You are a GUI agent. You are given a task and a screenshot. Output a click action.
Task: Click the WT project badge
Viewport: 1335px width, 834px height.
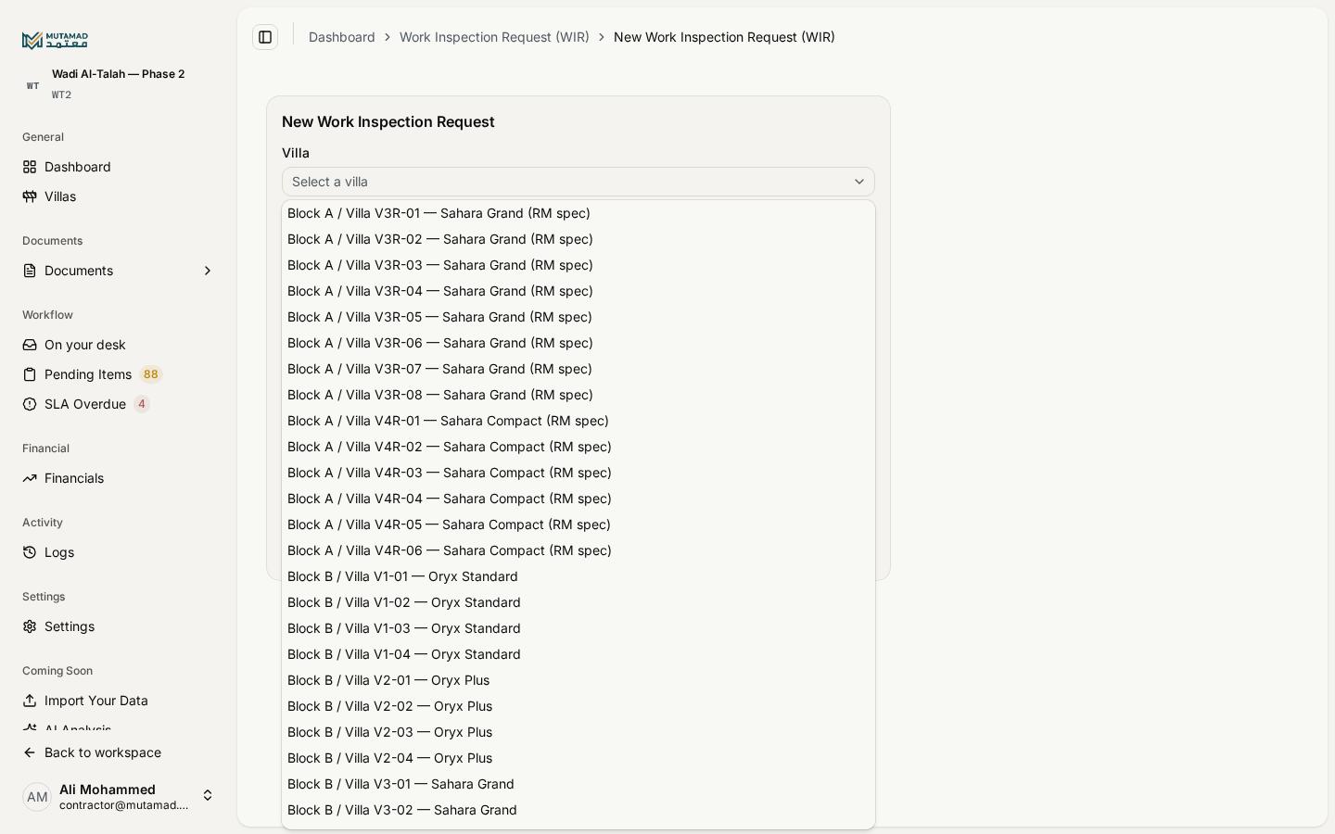pyautogui.click(x=33, y=85)
